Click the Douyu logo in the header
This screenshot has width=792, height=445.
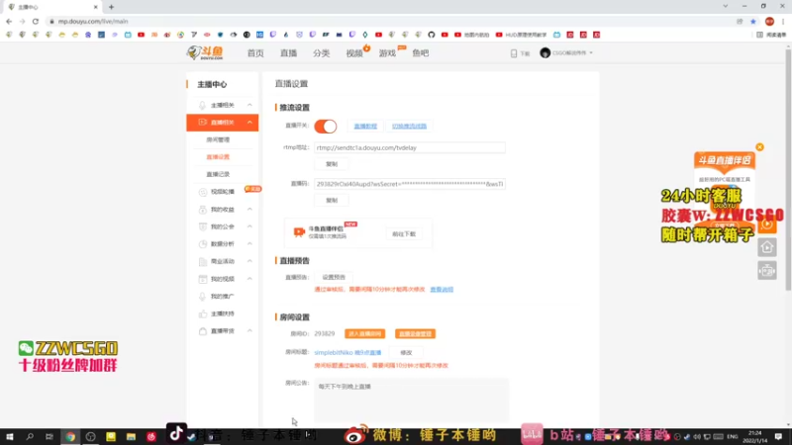click(x=205, y=52)
